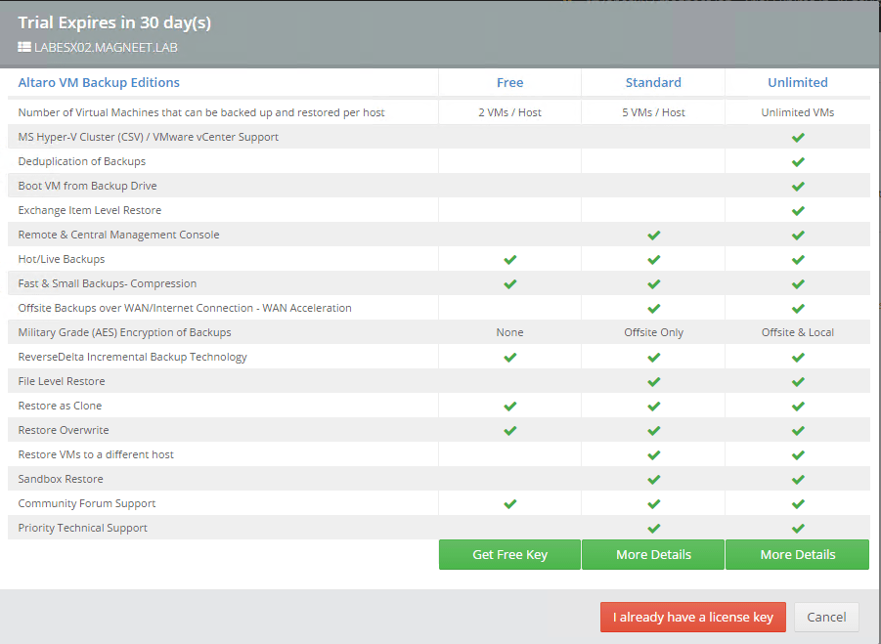Cancel the trial dialog
The height and width of the screenshot is (644, 881).
[x=826, y=617]
